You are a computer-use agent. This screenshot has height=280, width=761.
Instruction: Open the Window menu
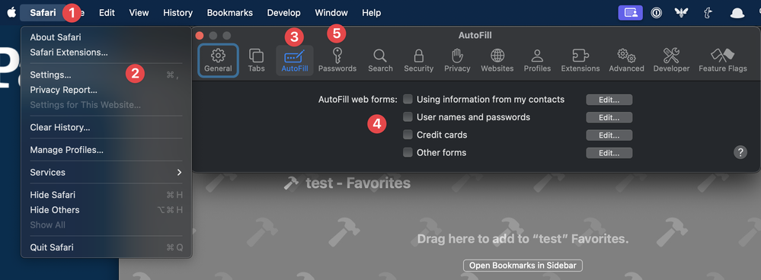331,13
